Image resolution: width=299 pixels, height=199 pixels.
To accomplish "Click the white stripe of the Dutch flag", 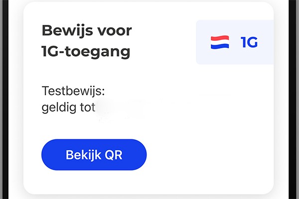I will coord(220,42).
